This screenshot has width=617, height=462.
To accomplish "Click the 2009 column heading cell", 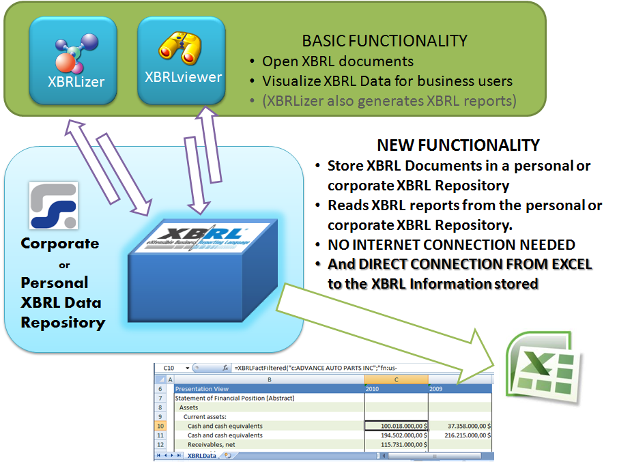I will click(460, 389).
